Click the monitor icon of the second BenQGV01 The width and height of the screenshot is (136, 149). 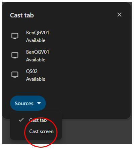click(15, 55)
